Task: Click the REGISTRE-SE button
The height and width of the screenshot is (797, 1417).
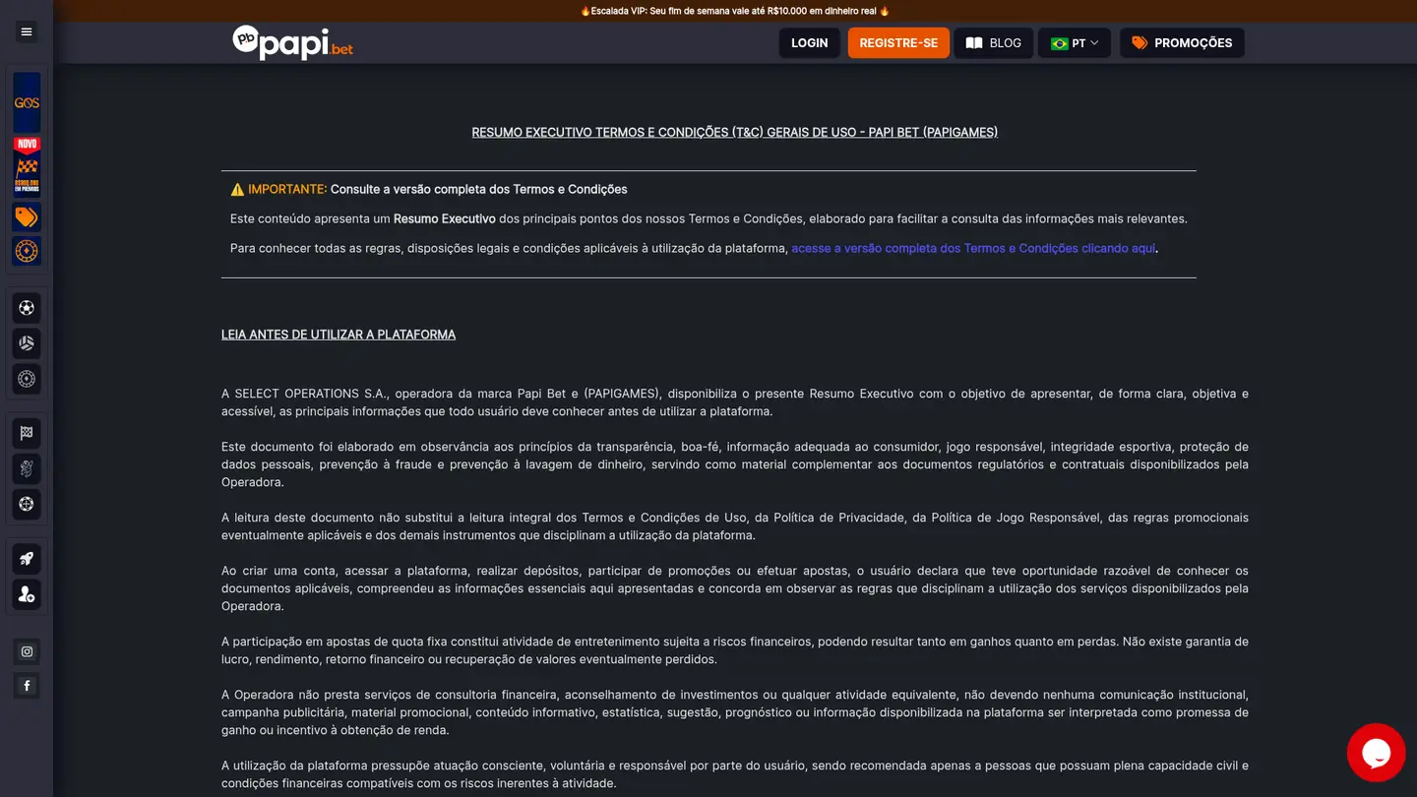Action: point(898,43)
